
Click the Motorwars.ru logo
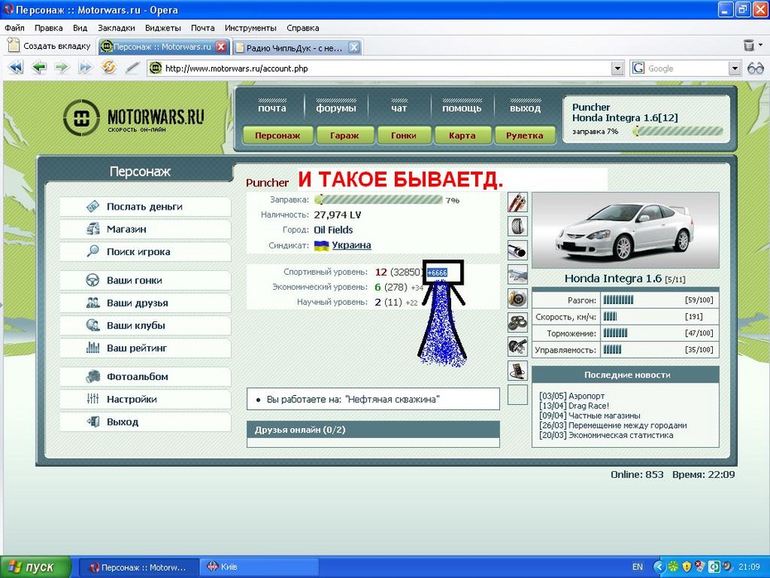click(133, 118)
